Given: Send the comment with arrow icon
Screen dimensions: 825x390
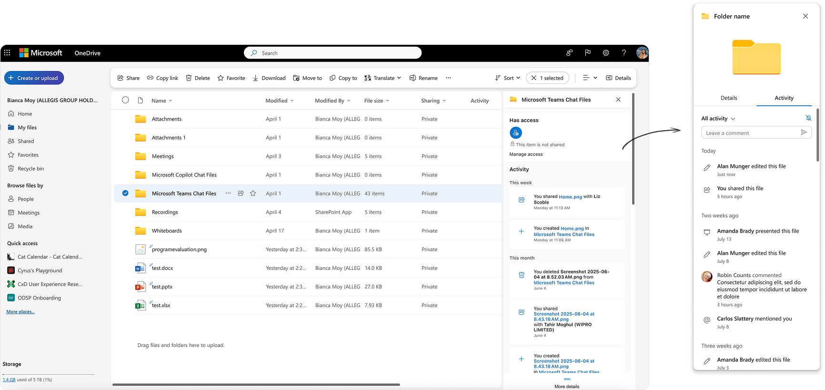Looking at the screenshot, I should click(804, 133).
